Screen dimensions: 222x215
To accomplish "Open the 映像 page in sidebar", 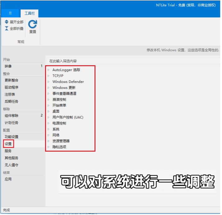I will [8, 66].
